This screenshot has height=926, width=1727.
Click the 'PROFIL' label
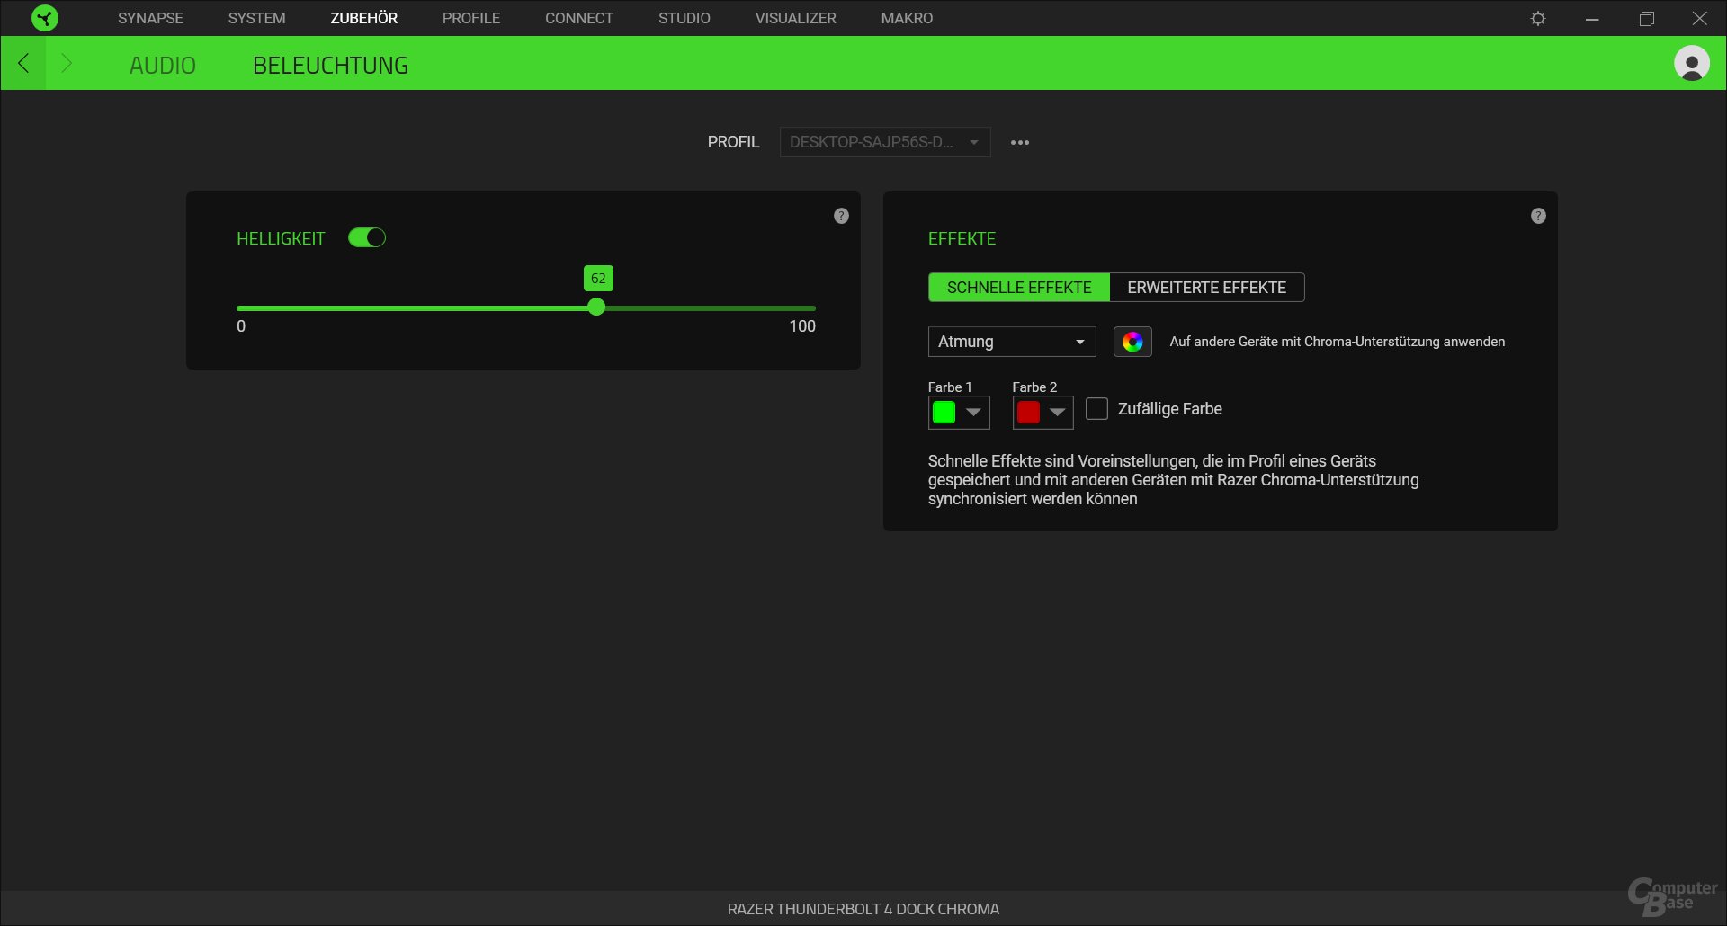point(733,142)
